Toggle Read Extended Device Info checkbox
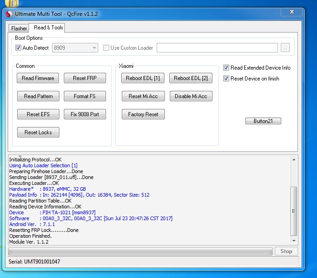Screen dimensions: 317x278 (x=226, y=68)
